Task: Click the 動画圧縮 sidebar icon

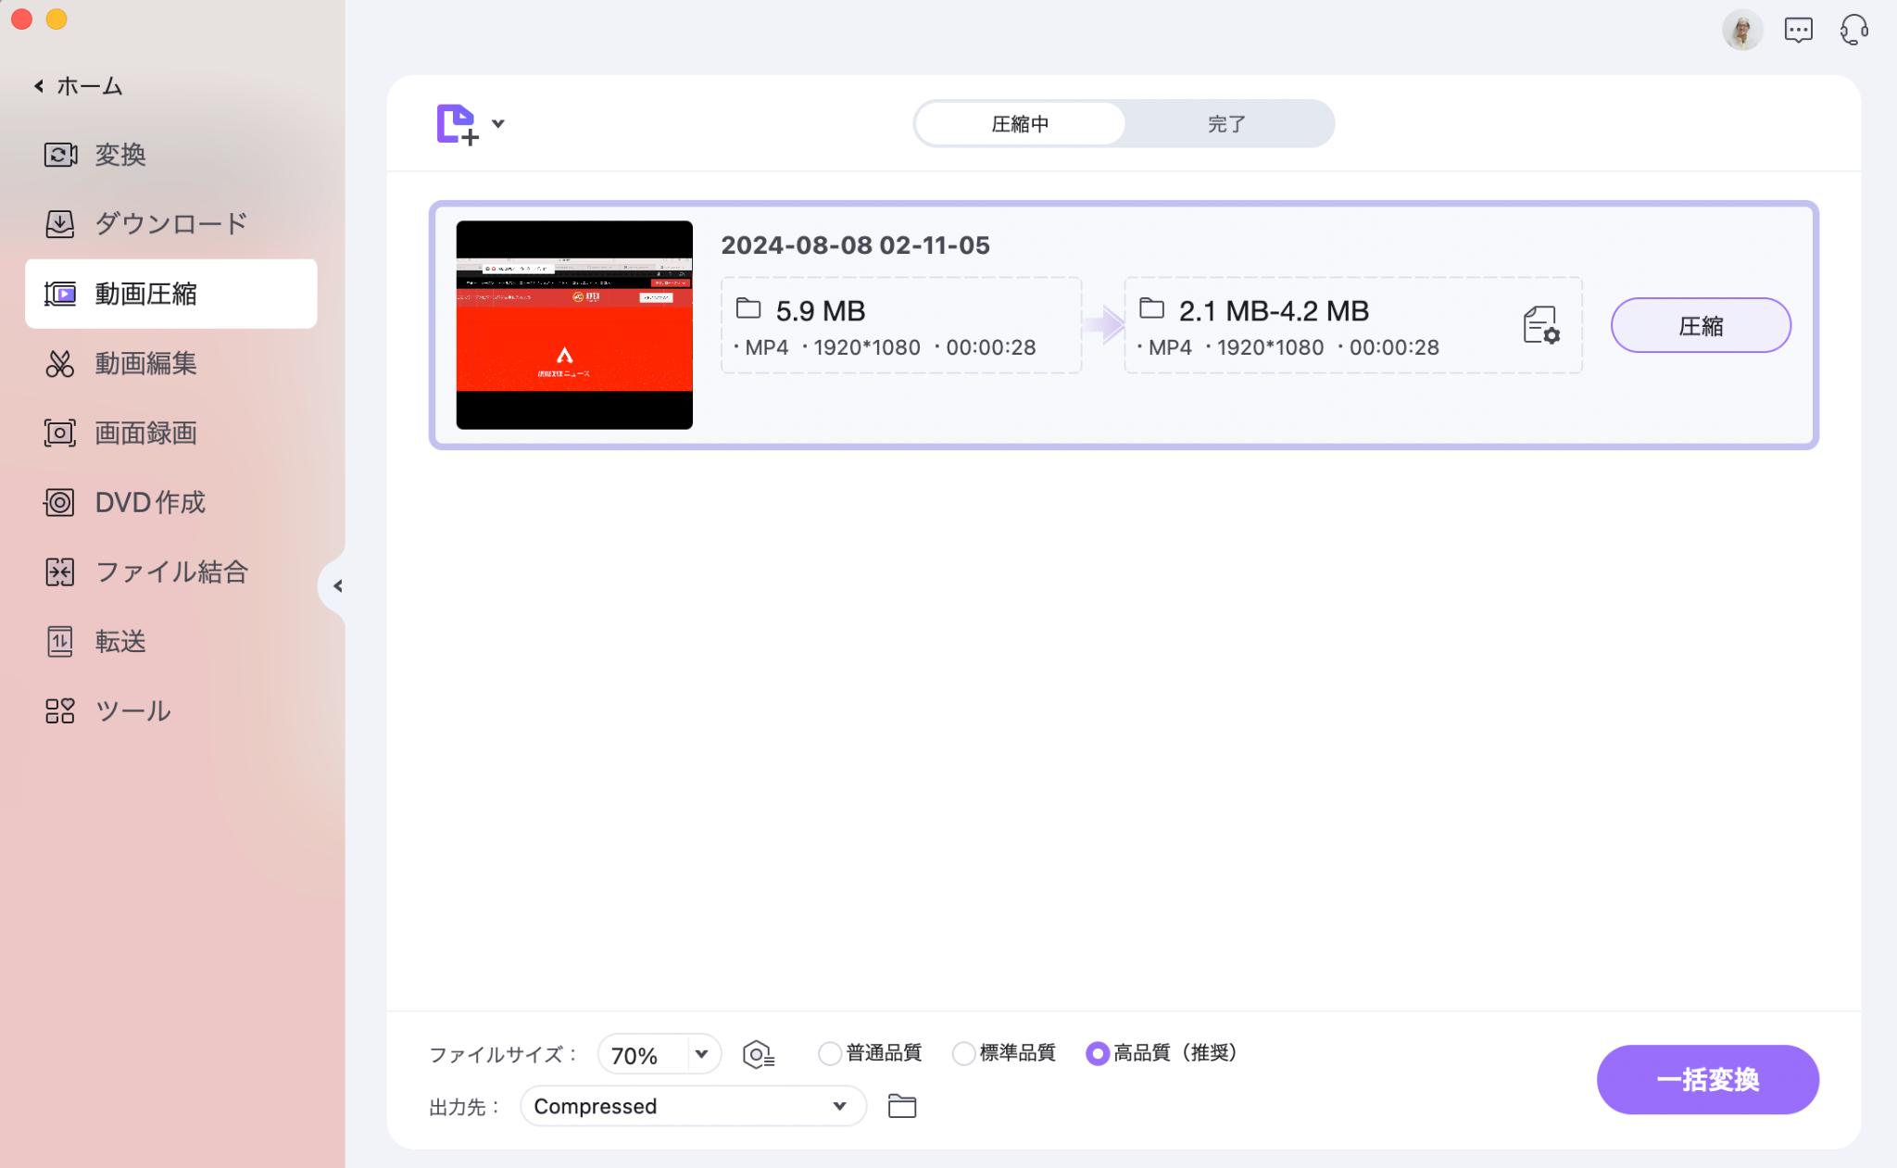Action: click(x=60, y=294)
